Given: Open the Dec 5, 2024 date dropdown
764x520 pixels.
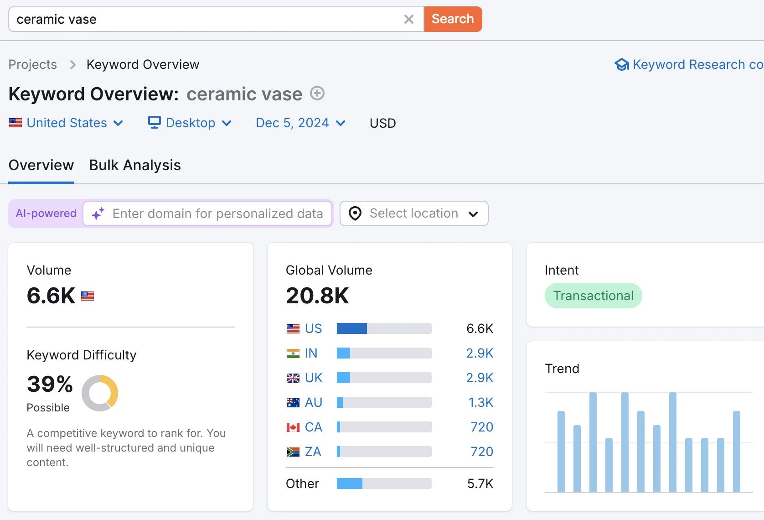Looking at the screenshot, I should click(301, 123).
